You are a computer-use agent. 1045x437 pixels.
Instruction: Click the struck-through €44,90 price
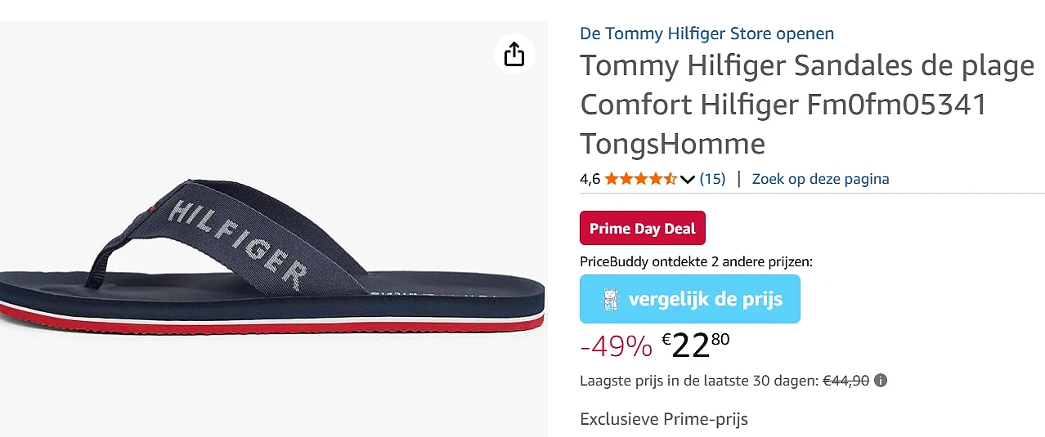[x=845, y=381]
